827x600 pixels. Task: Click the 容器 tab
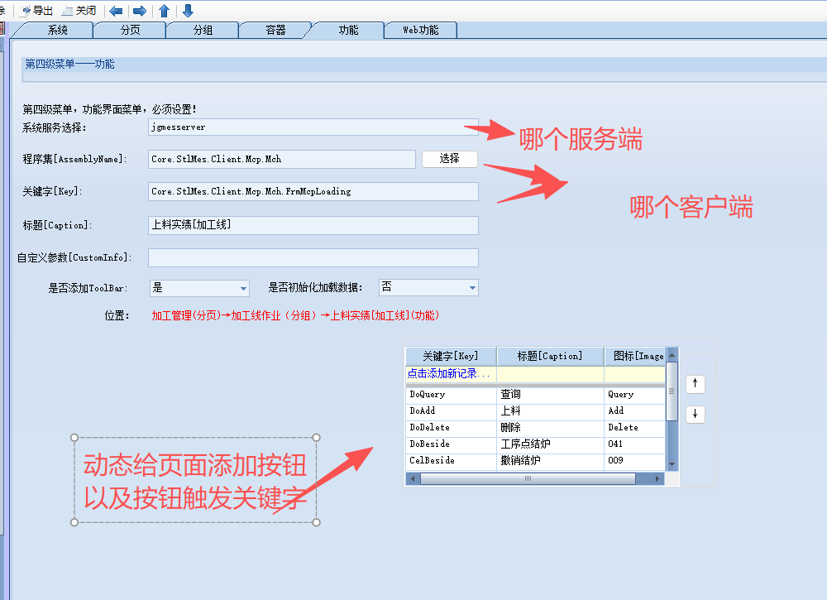[275, 29]
